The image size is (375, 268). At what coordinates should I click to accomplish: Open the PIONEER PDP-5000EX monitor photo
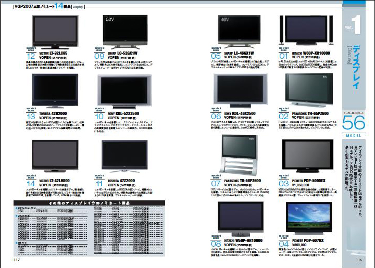point(308,156)
